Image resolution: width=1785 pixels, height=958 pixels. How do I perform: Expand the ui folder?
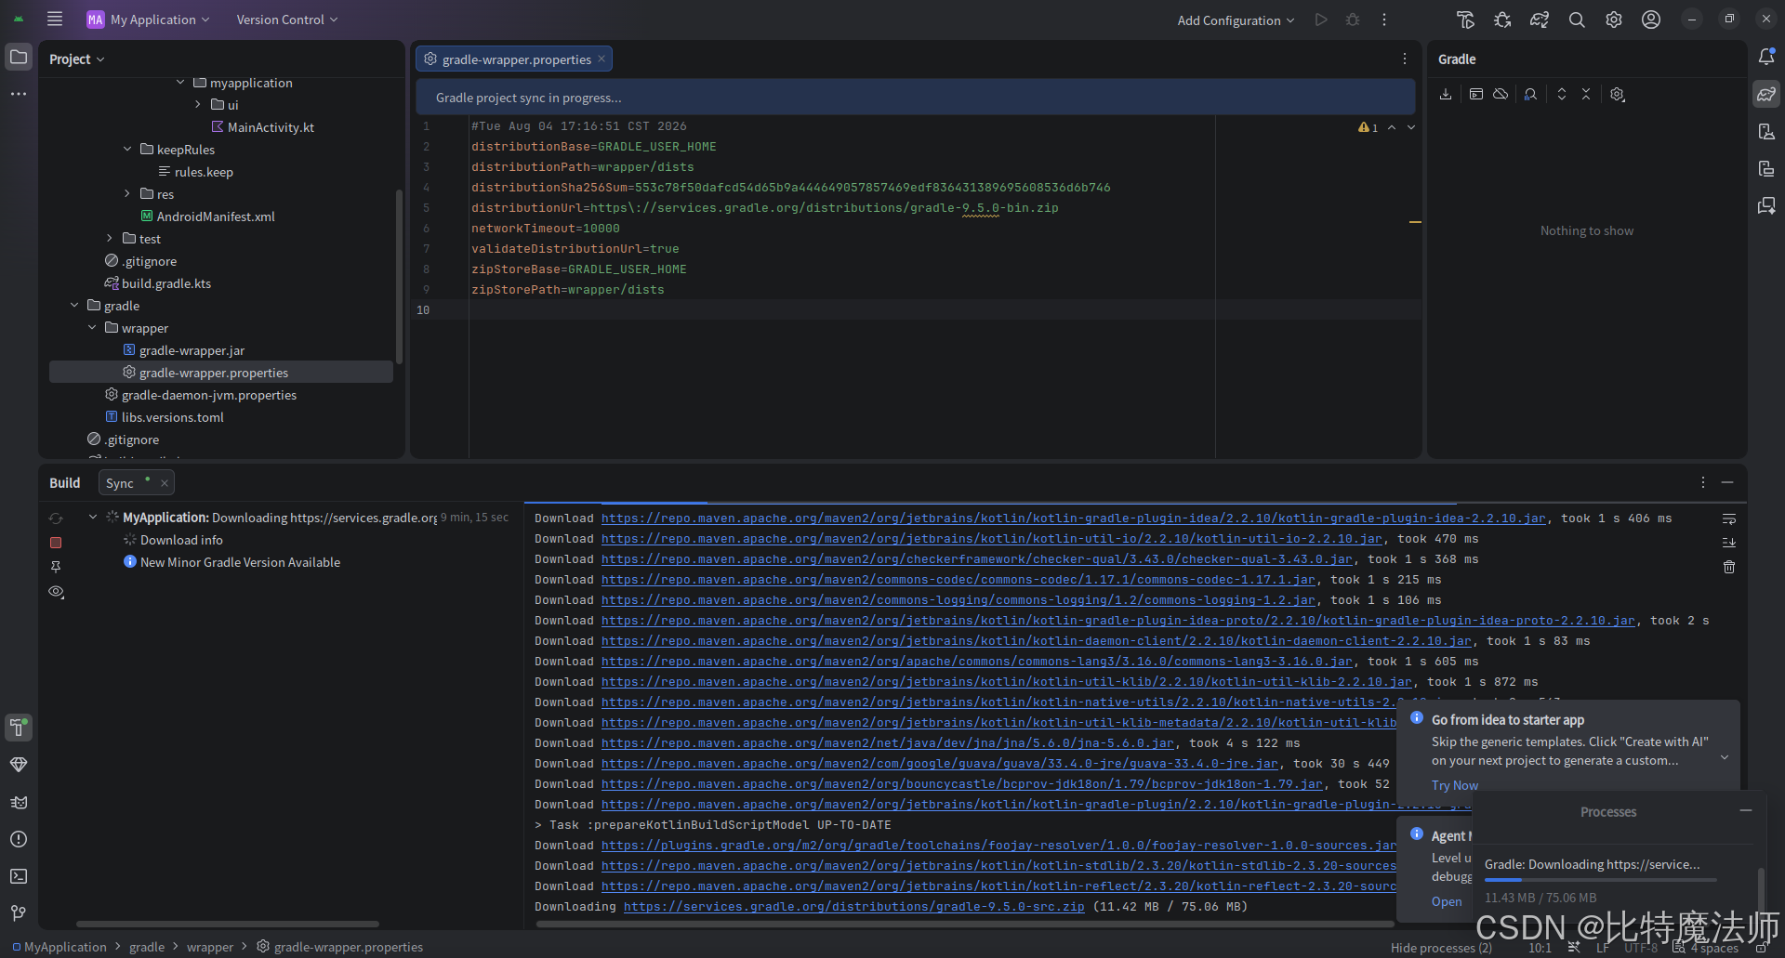[x=198, y=105]
